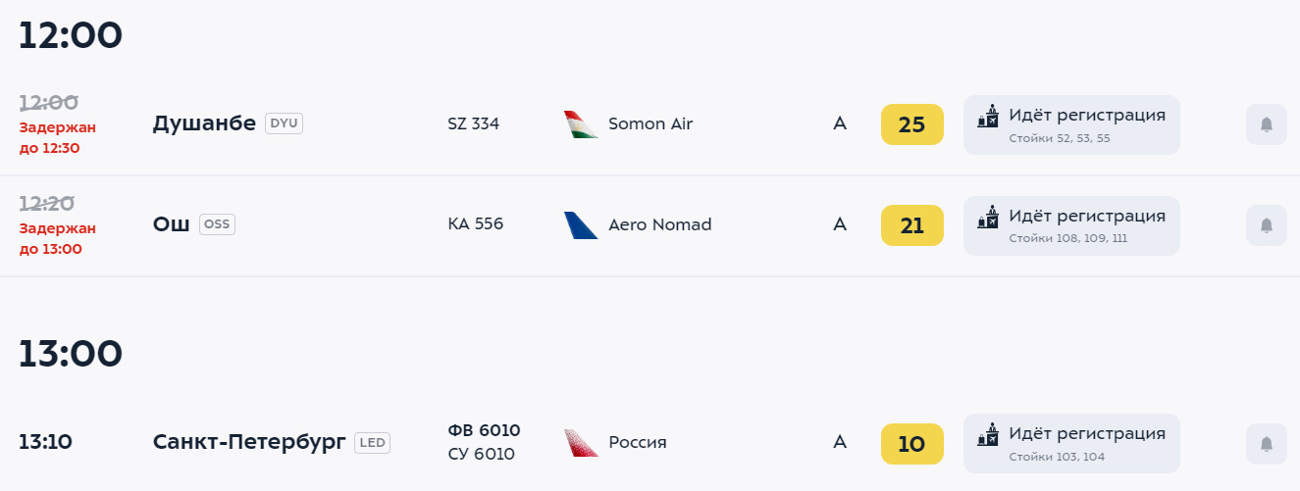Select the yellow gate 21 badge
1300x491 pixels.
coord(911,225)
